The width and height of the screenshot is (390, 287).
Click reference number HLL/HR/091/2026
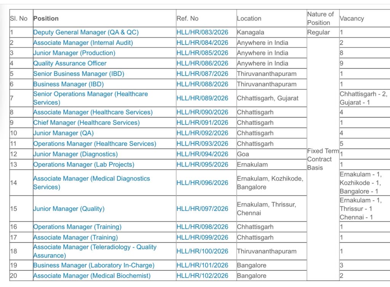click(202, 123)
